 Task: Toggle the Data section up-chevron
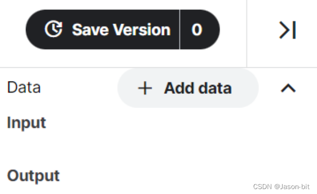coord(288,88)
